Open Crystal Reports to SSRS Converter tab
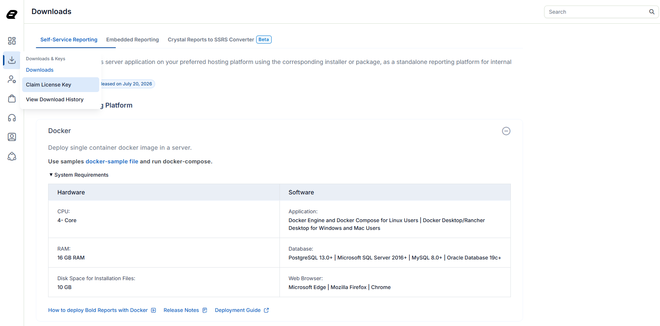 [x=211, y=40]
